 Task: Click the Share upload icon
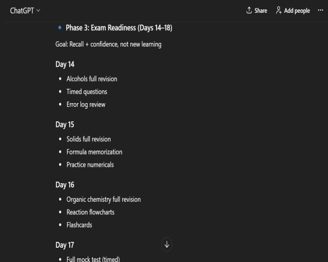pos(249,11)
